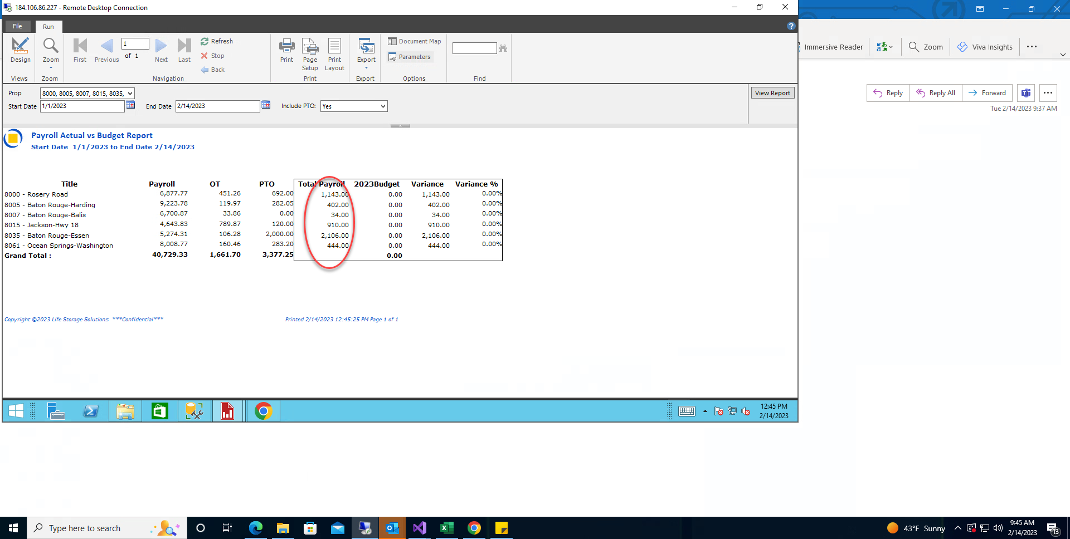
Task: Click the Back navigation button
Action: click(213, 70)
